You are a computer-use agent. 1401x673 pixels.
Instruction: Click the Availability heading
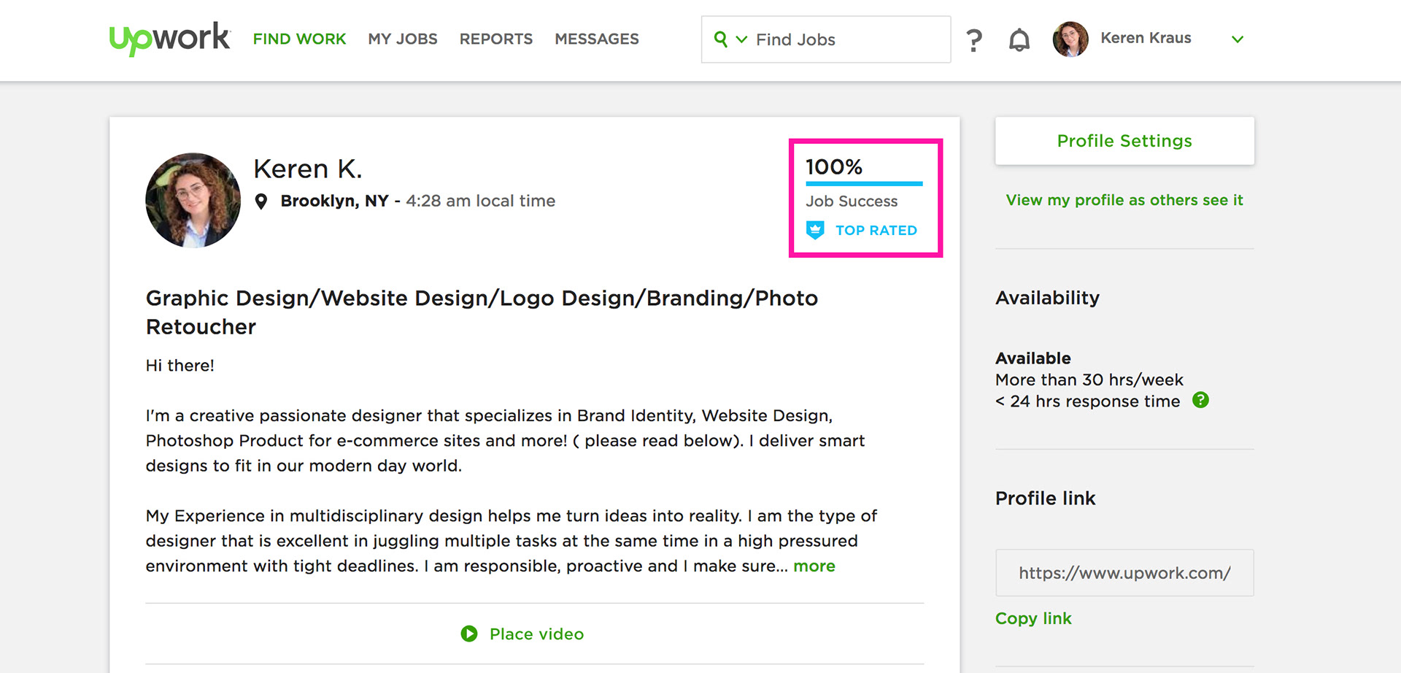pos(1047,298)
